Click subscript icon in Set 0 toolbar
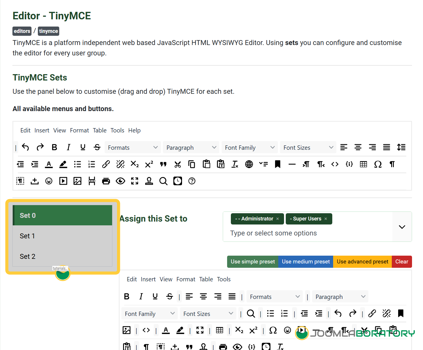The height and width of the screenshot is (350, 423). pos(239,330)
